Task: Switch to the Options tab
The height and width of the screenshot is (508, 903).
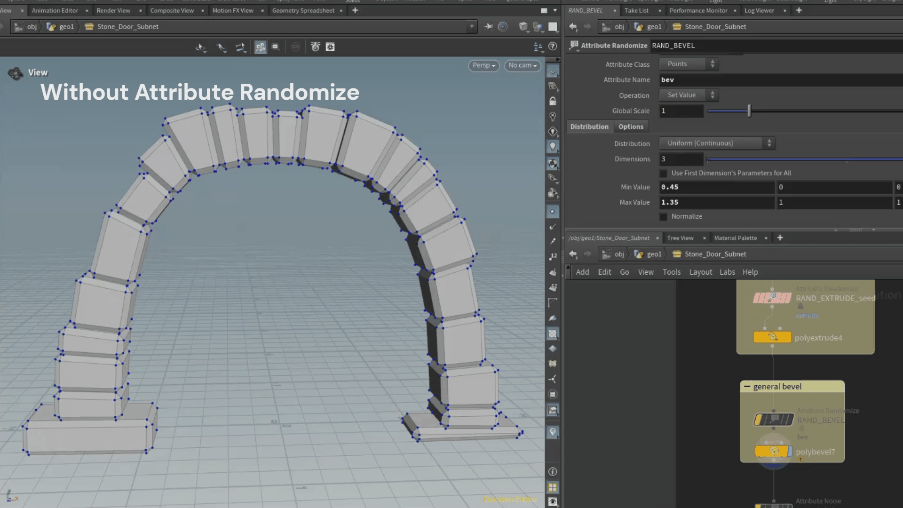Action: coord(631,127)
